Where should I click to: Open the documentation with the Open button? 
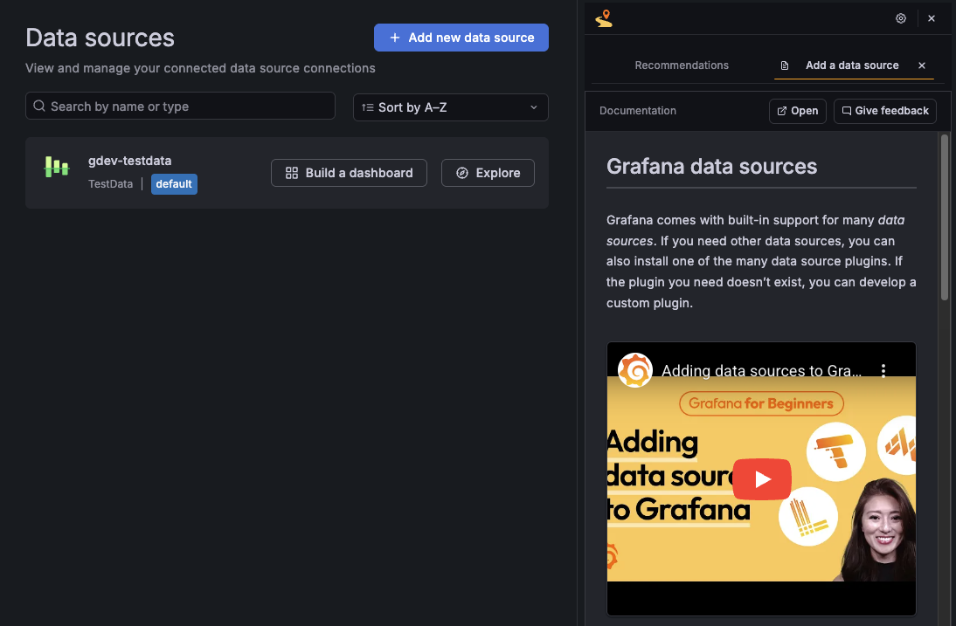tap(797, 111)
